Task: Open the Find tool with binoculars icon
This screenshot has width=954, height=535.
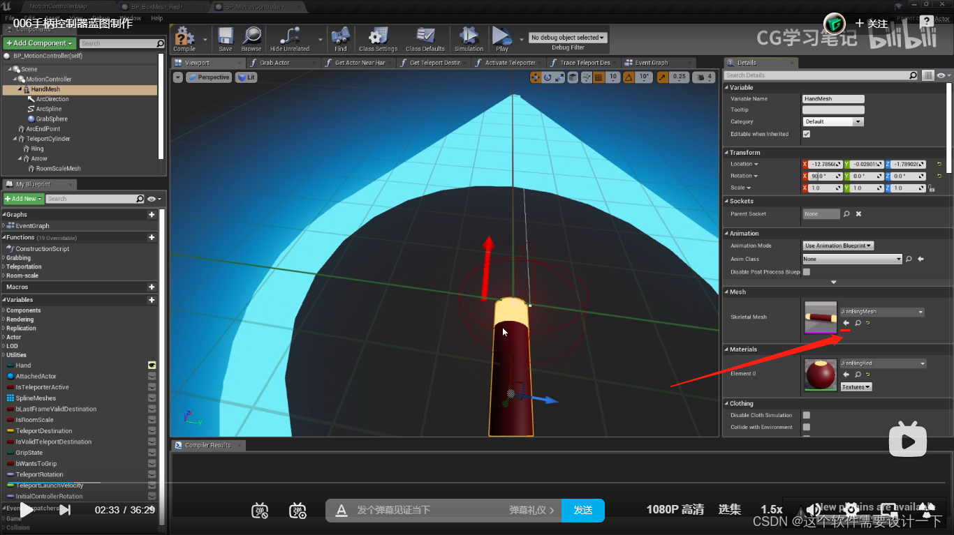Action: tap(340, 38)
